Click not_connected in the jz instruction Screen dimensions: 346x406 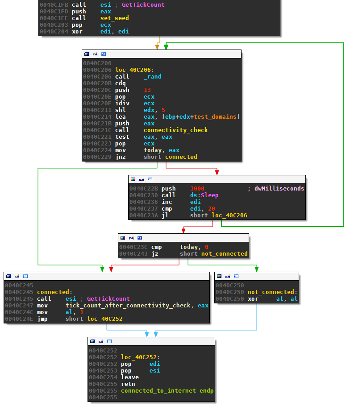coord(225,254)
